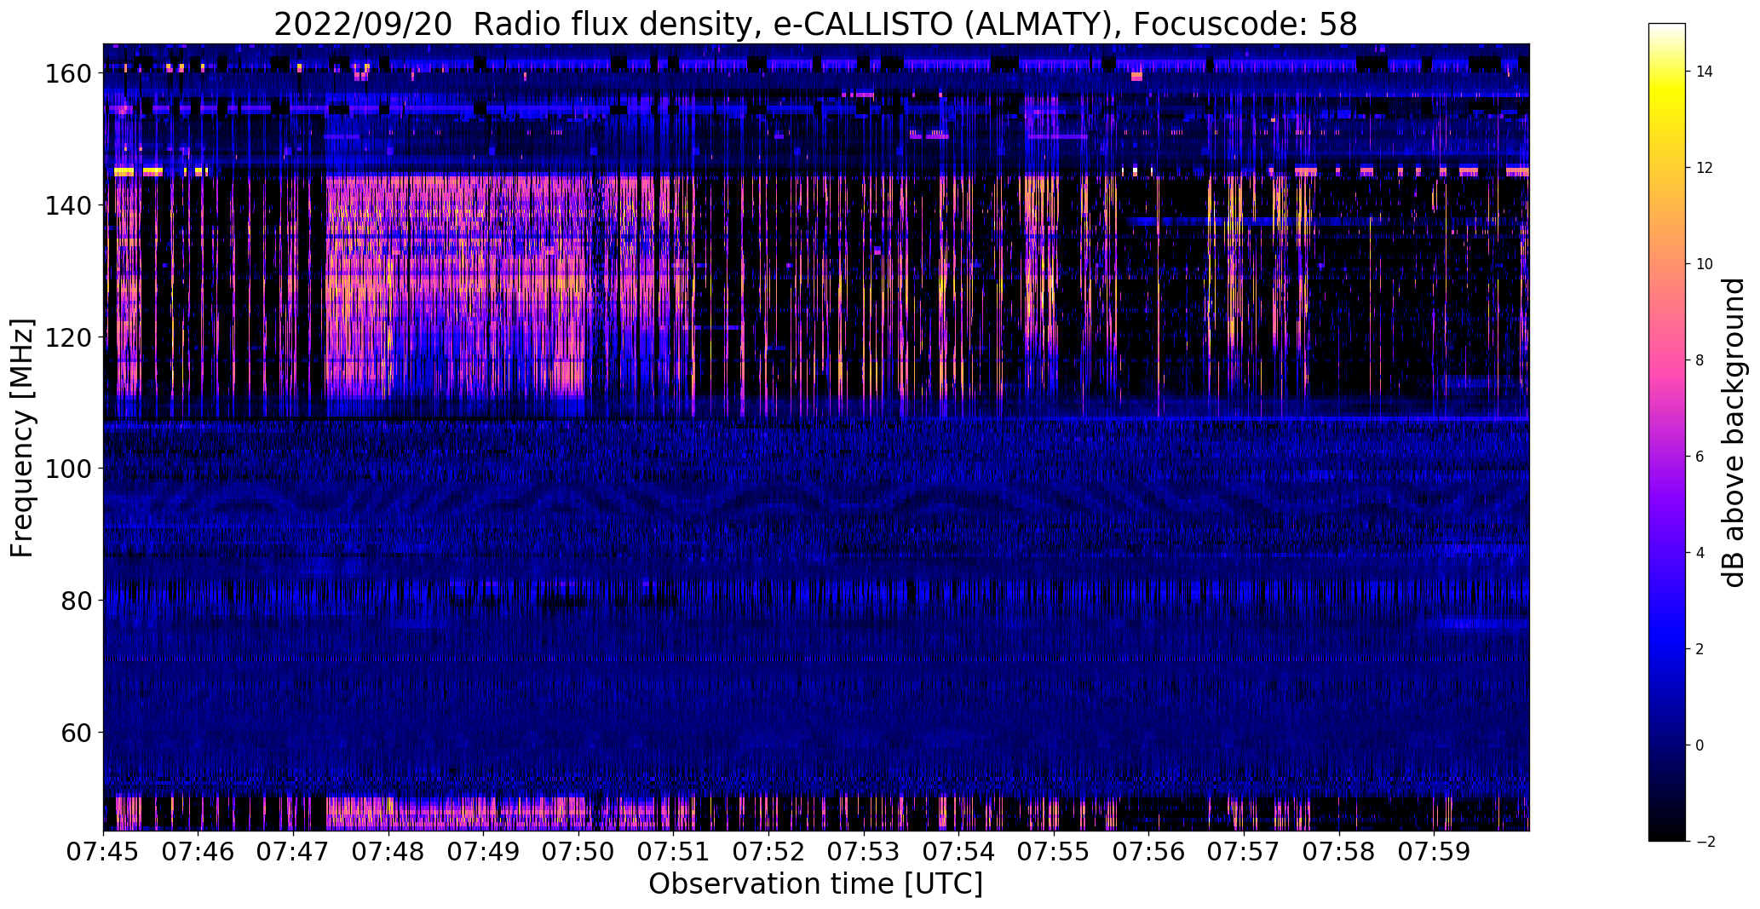Click the 07:46 time tick label
The width and height of the screenshot is (1760, 909).
(198, 853)
